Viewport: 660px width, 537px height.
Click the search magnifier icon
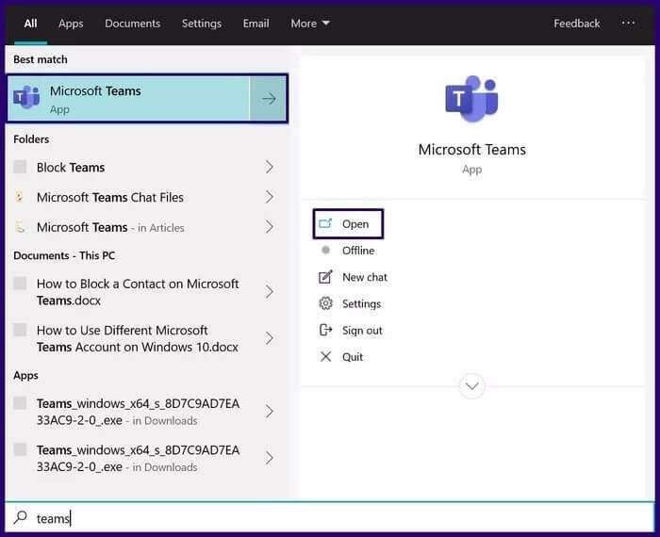pos(20,517)
